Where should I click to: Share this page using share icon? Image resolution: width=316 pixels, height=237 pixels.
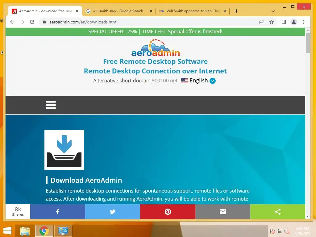(x=262, y=22)
